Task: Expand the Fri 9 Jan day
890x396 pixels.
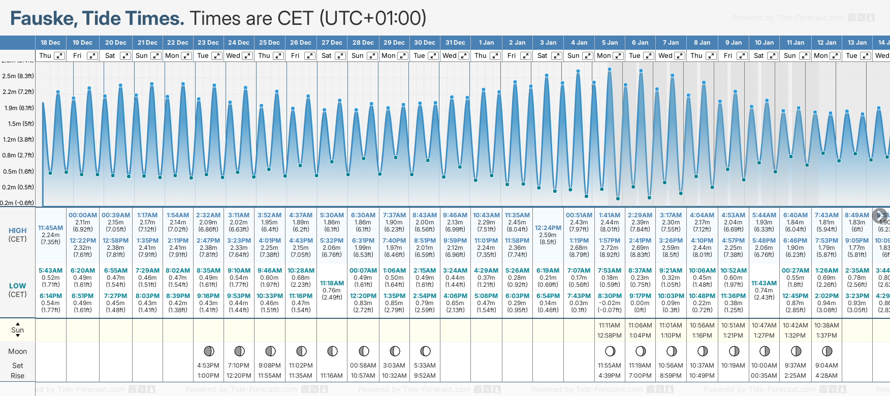Action: pos(742,56)
